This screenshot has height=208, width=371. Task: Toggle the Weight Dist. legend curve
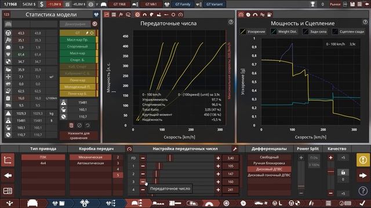point(283,31)
